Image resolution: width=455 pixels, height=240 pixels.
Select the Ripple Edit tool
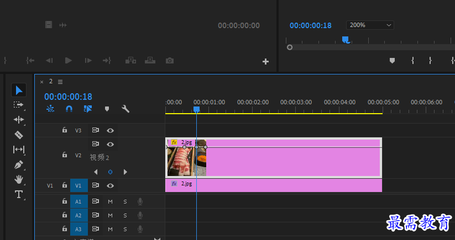point(19,120)
